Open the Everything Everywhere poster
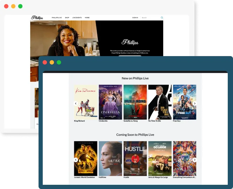 pyautogui.click(x=185, y=158)
